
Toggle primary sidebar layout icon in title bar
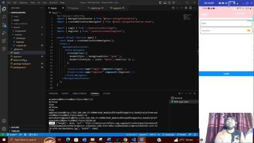(160, 3)
